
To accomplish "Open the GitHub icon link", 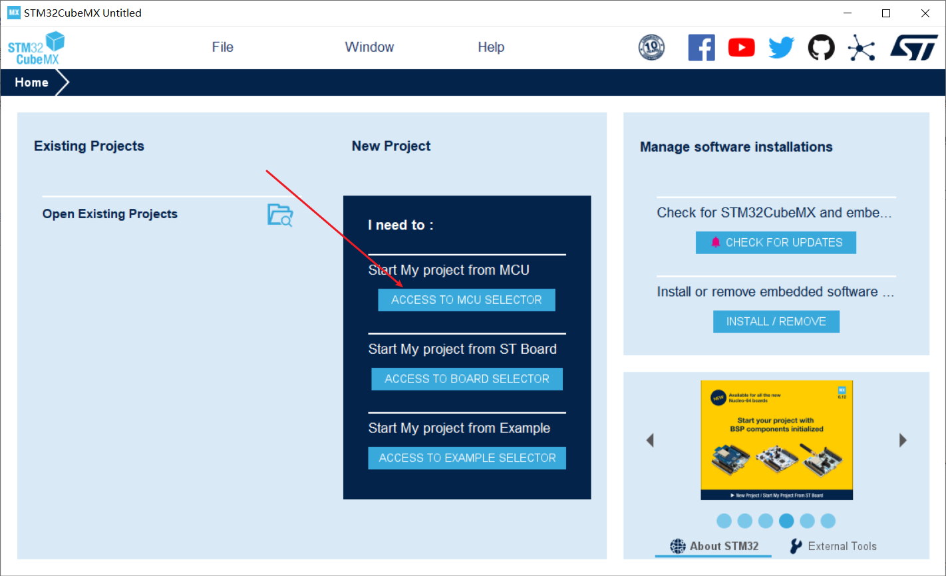I will tap(821, 48).
